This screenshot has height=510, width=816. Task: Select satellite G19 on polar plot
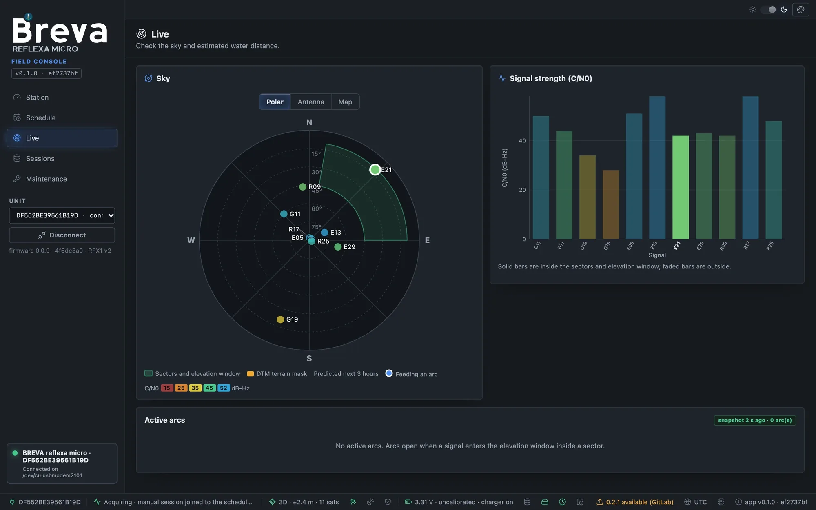tap(280, 319)
